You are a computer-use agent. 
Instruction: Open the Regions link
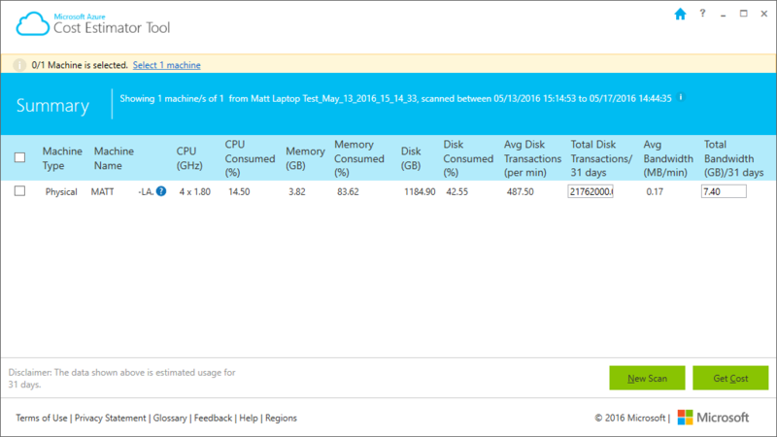click(281, 418)
